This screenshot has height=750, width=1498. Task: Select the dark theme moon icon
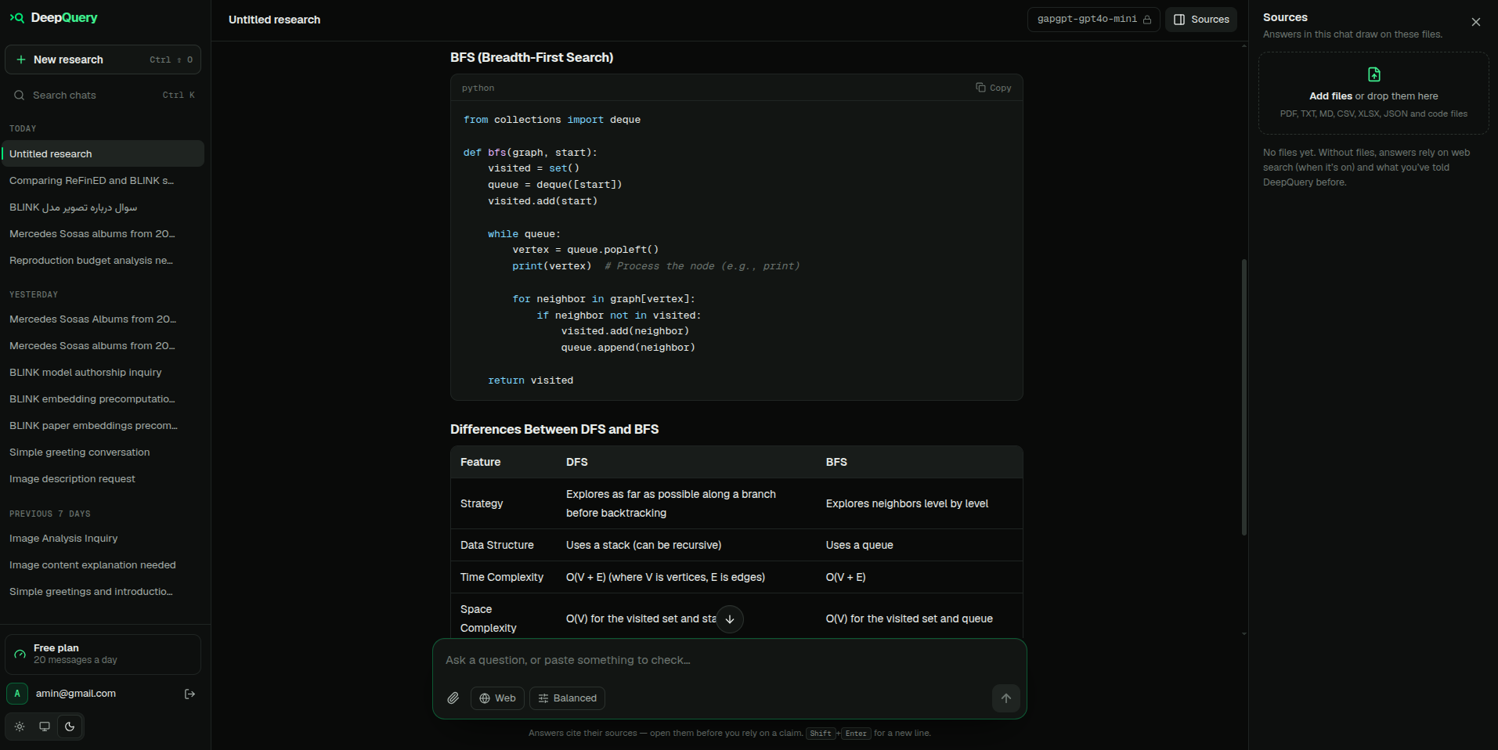click(70, 727)
